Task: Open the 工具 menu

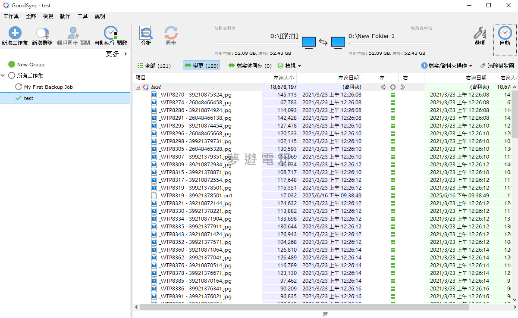Action: (x=82, y=16)
